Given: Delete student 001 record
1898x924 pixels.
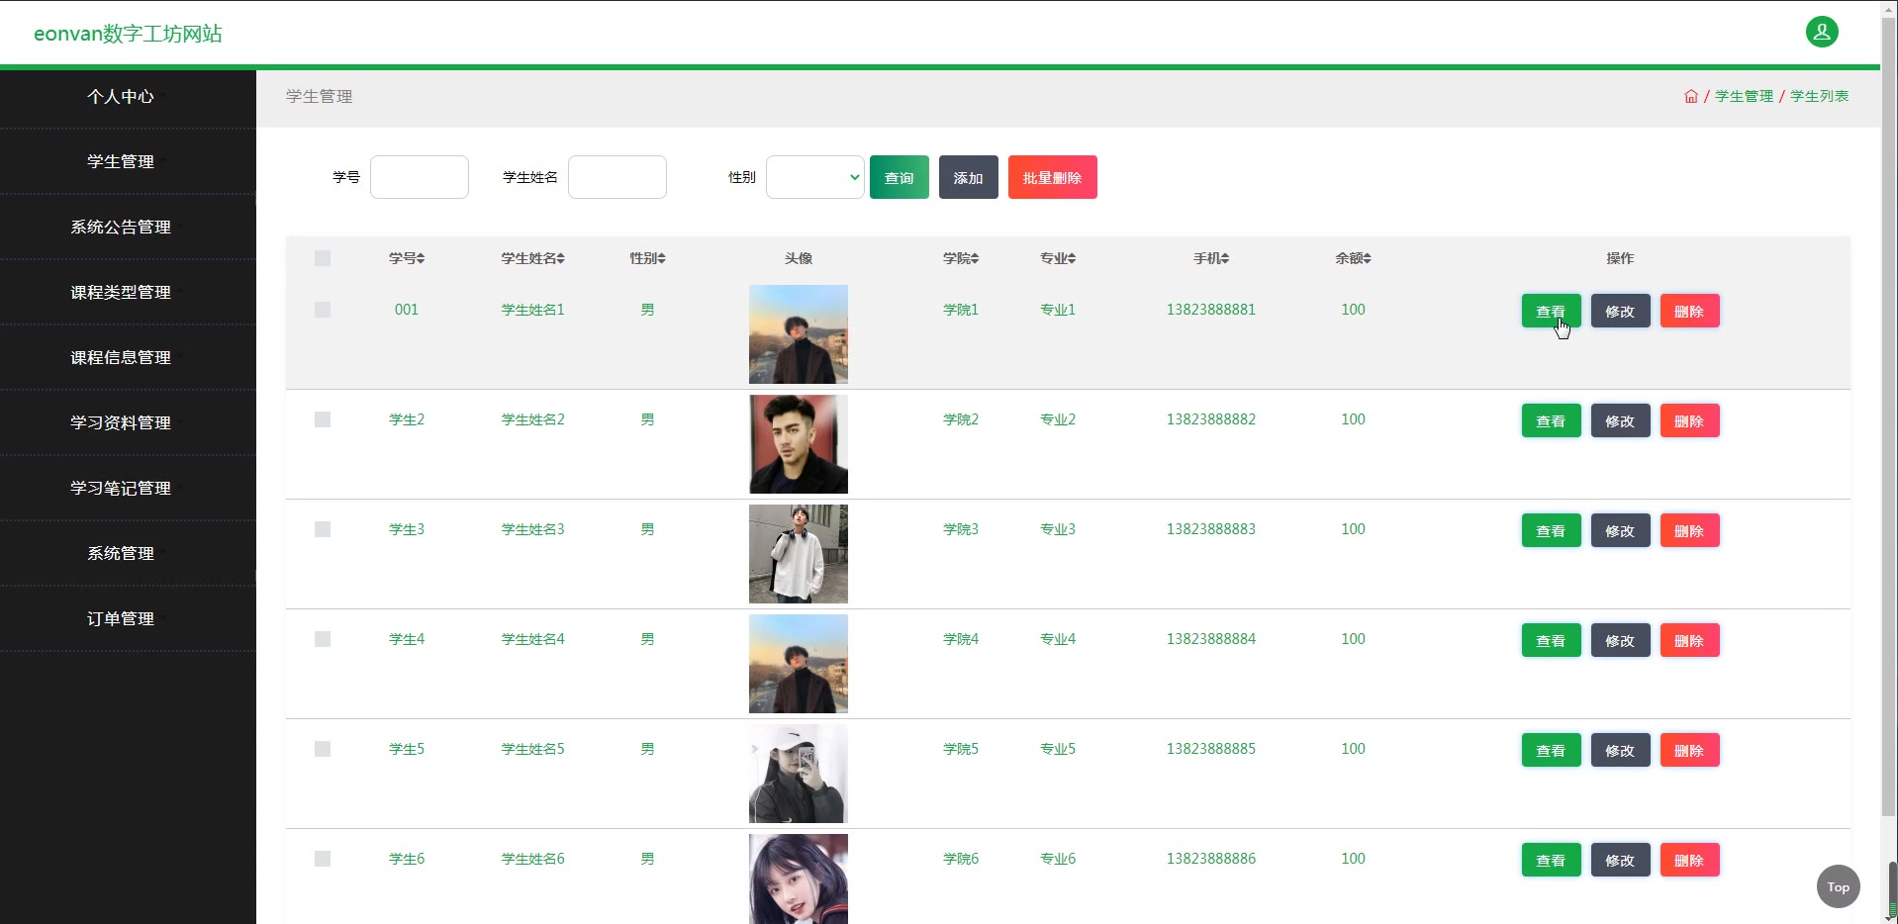Looking at the screenshot, I should point(1689,311).
